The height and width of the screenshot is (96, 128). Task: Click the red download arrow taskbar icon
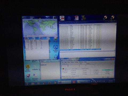pos(74,82)
